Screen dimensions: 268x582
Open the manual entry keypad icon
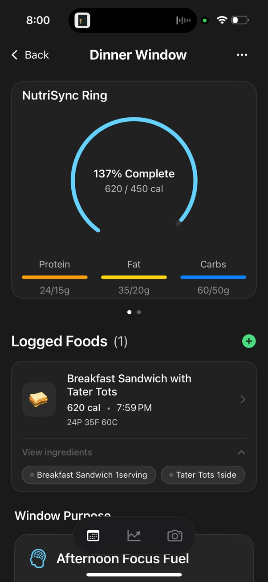(93, 535)
